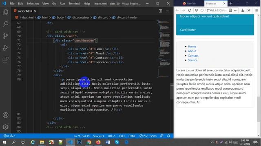
Task: Click the feedback icon in status bar
Action: (x=161, y=136)
